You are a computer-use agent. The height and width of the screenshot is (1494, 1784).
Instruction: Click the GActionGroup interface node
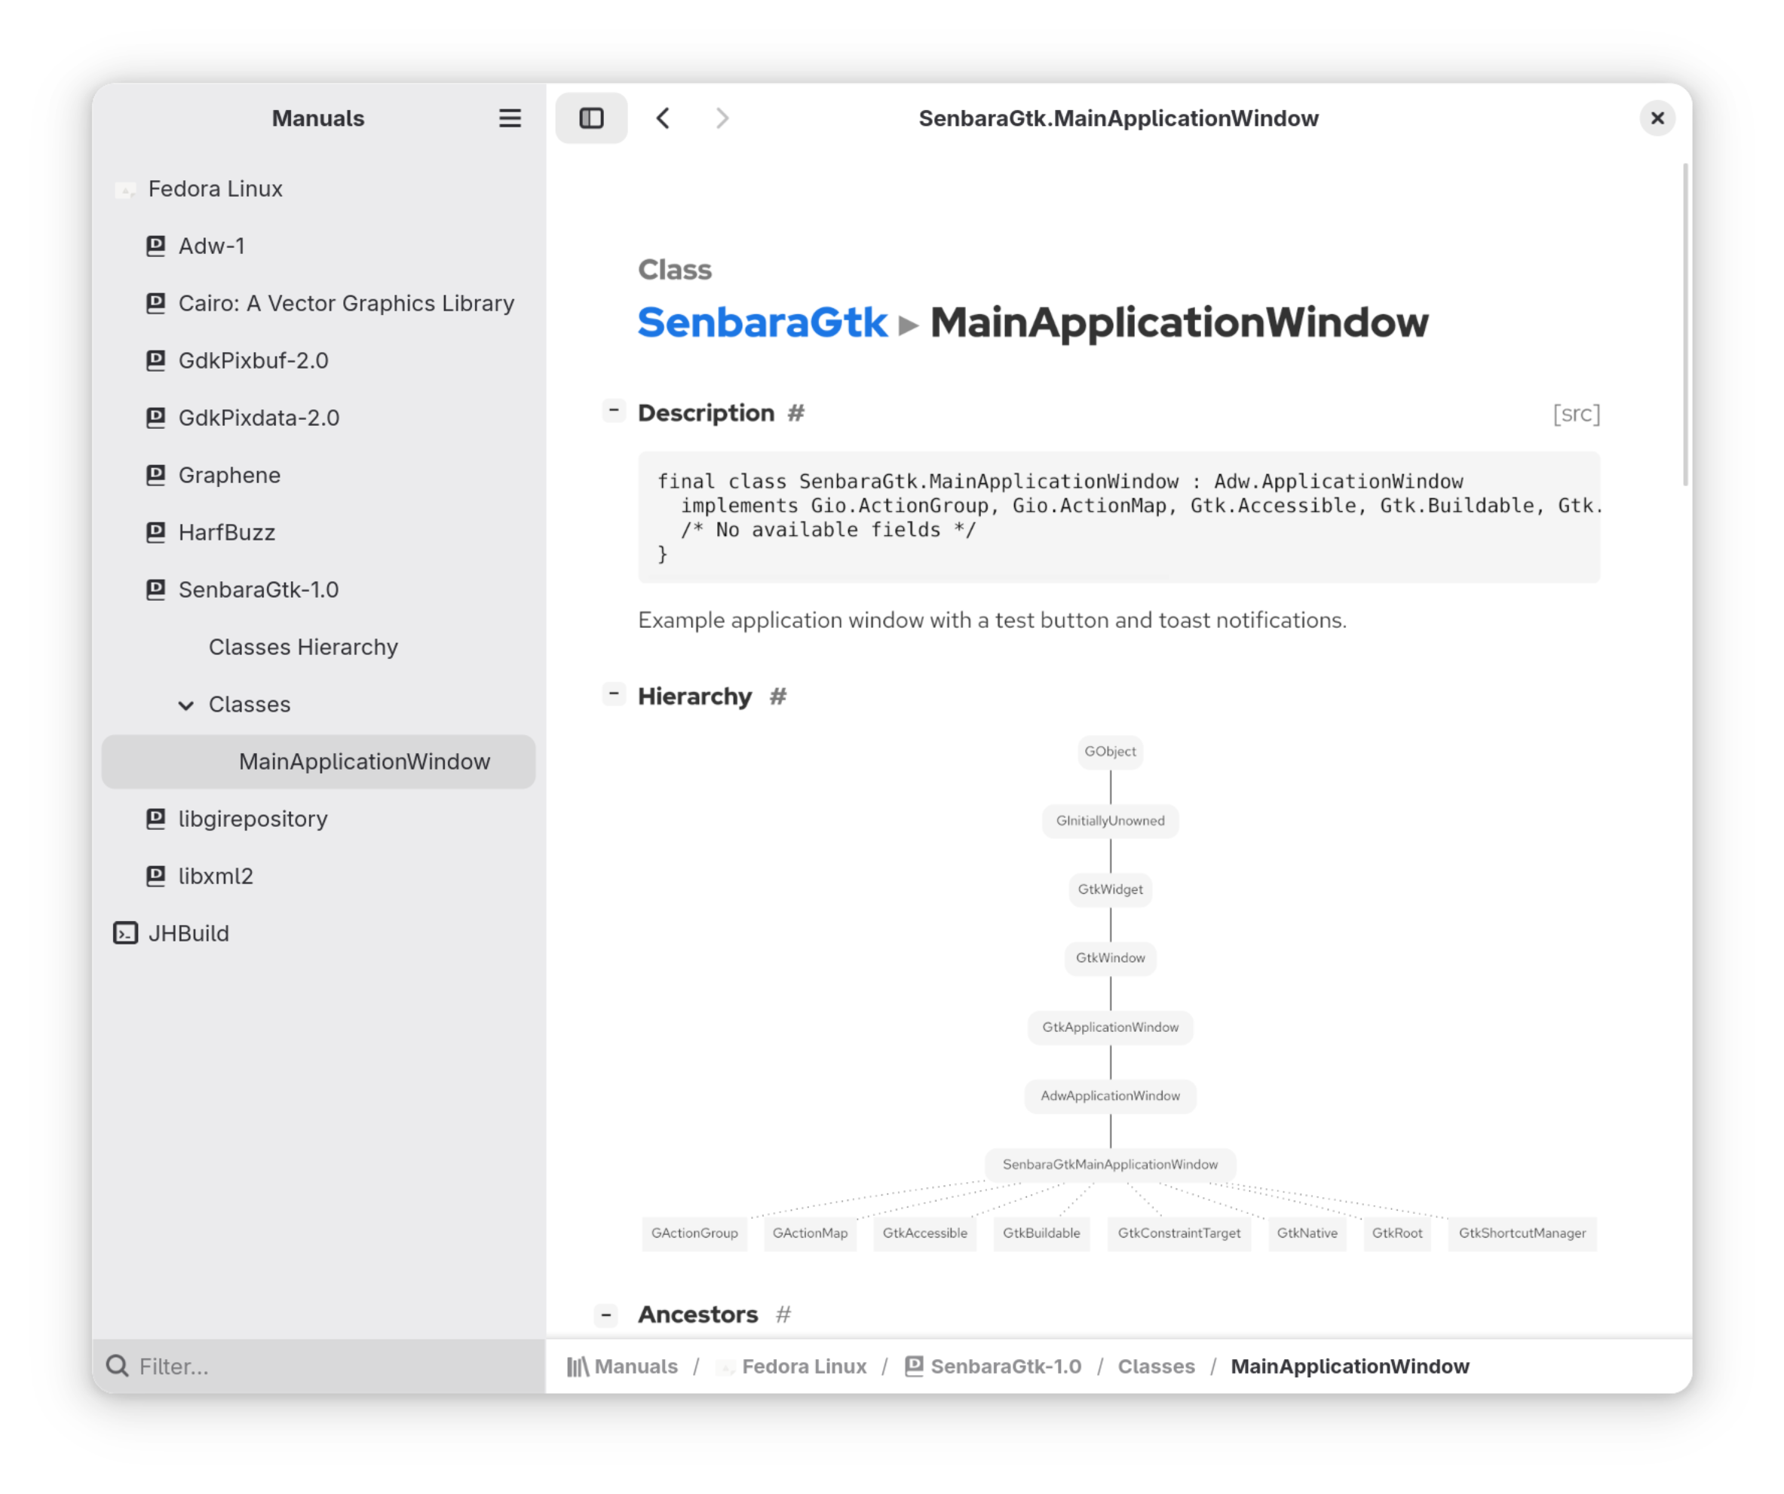tap(694, 1233)
